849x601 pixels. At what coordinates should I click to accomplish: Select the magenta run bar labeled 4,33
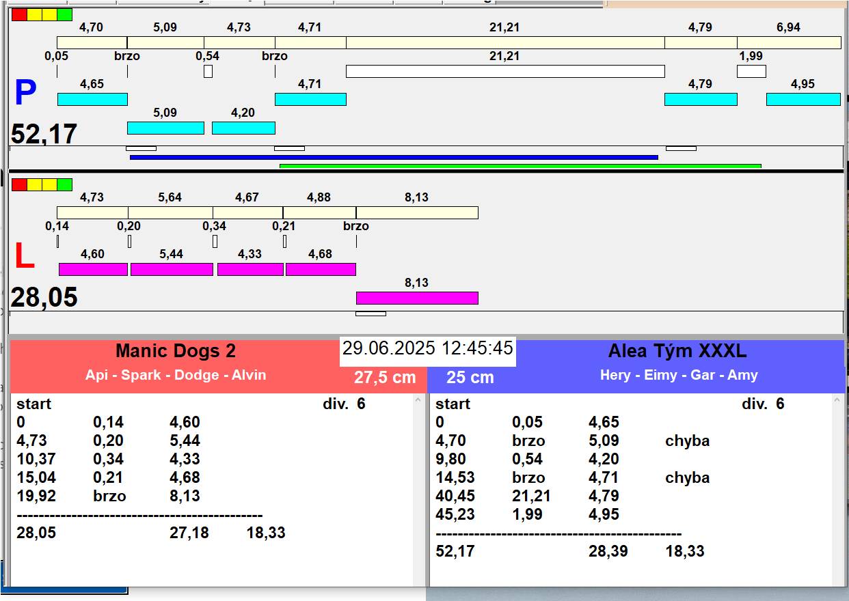point(250,269)
